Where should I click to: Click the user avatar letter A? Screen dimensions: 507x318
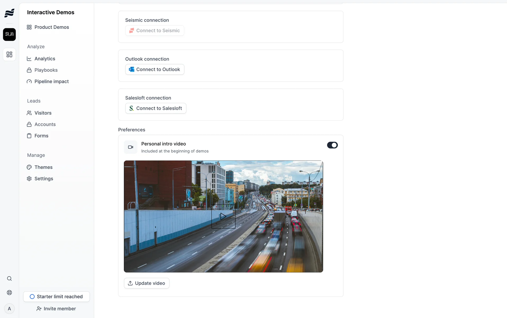(9, 309)
